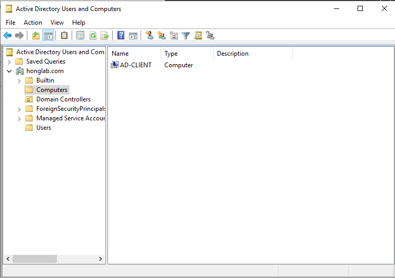Expand the Builtin container
The image size is (395, 278).
tap(19, 81)
